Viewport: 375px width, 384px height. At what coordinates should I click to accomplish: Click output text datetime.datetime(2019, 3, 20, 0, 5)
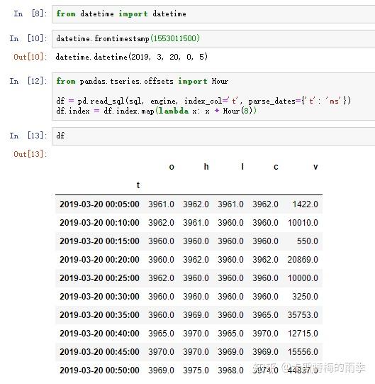click(x=132, y=57)
